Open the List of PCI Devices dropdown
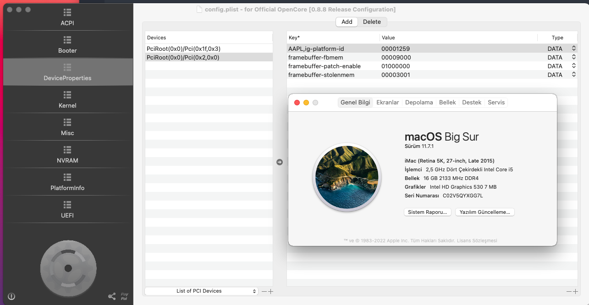589x305 pixels. 201,291
